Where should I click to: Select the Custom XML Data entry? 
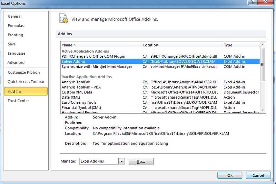pos(160,92)
